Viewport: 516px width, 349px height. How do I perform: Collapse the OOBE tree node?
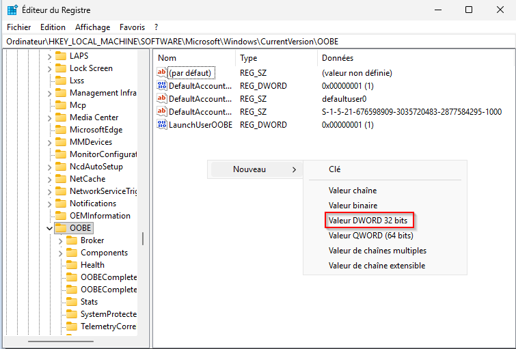click(49, 228)
